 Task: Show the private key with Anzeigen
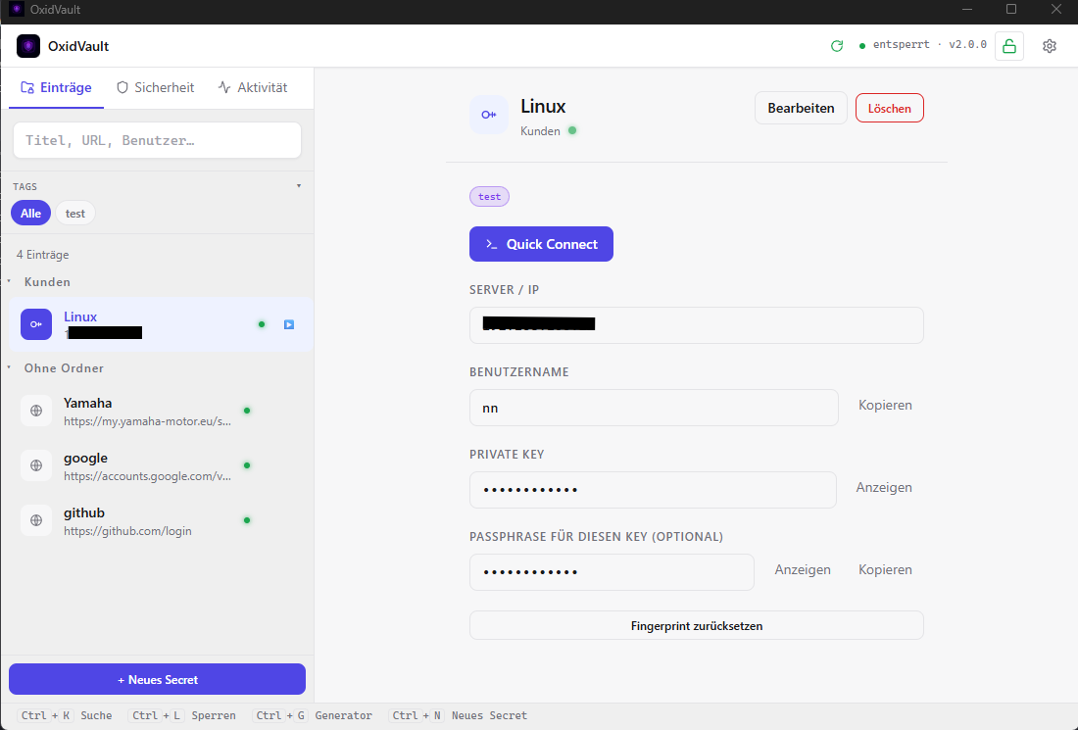coord(883,487)
